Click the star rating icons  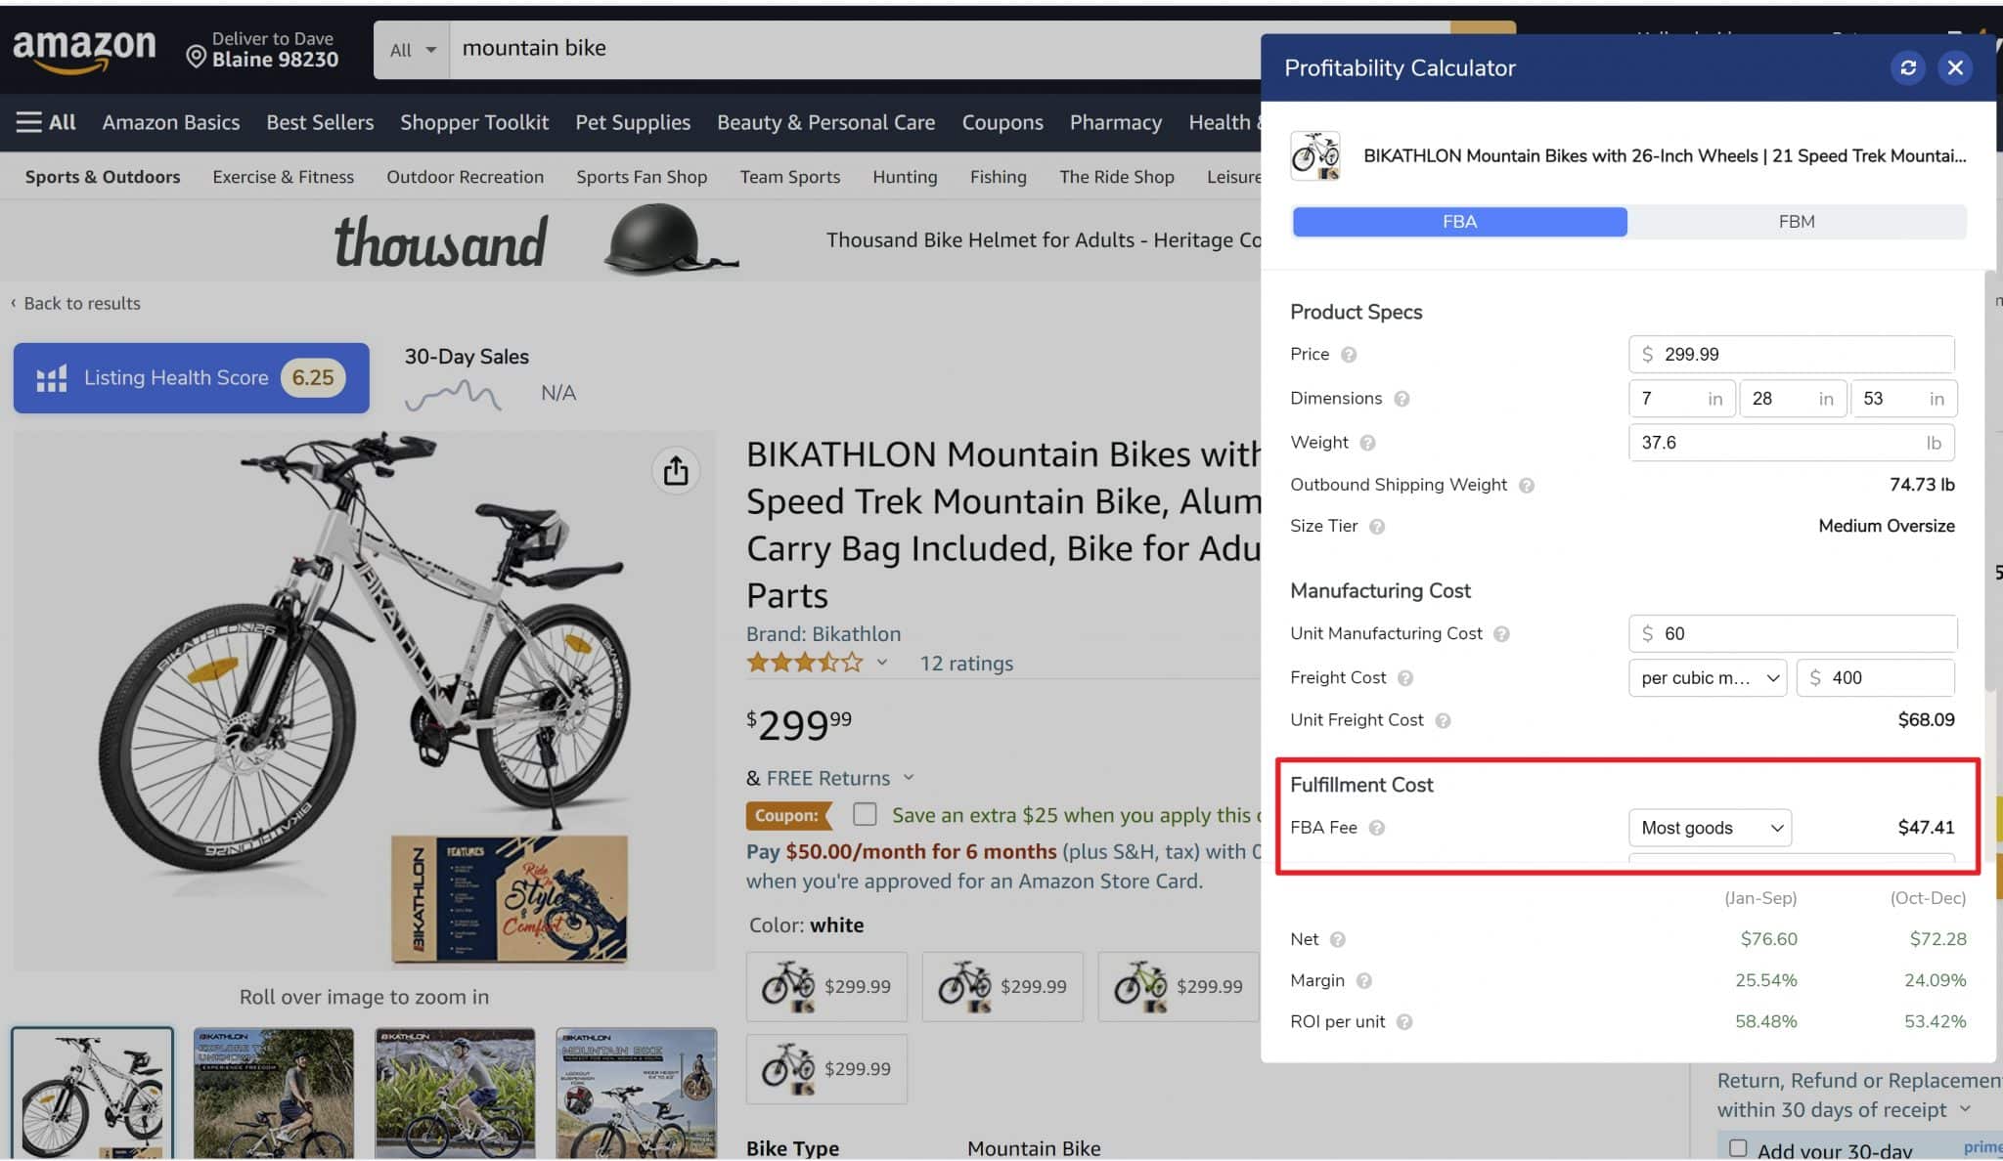pyautogui.click(x=804, y=663)
